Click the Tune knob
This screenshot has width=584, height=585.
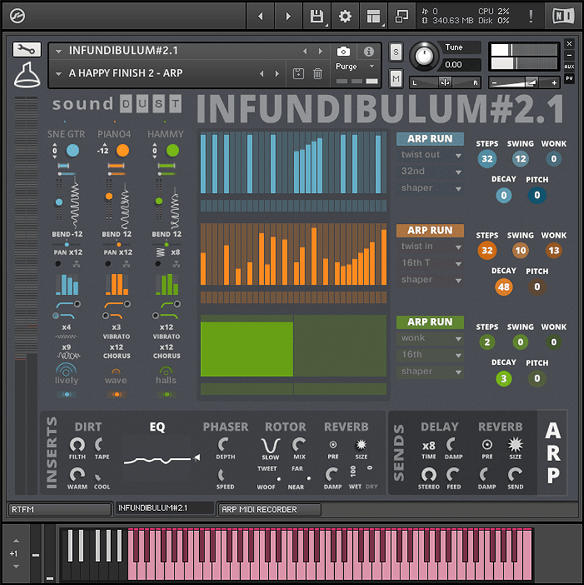pos(424,56)
